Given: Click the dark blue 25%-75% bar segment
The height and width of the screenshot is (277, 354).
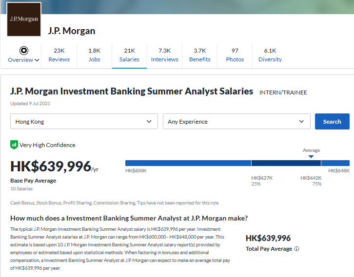Looking at the screenshot, I should point(286,163).
